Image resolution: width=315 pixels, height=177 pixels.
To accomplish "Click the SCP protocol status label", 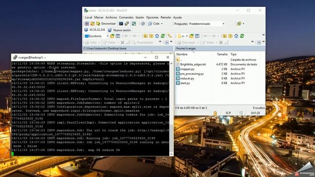I will click(x=228, y=113).
